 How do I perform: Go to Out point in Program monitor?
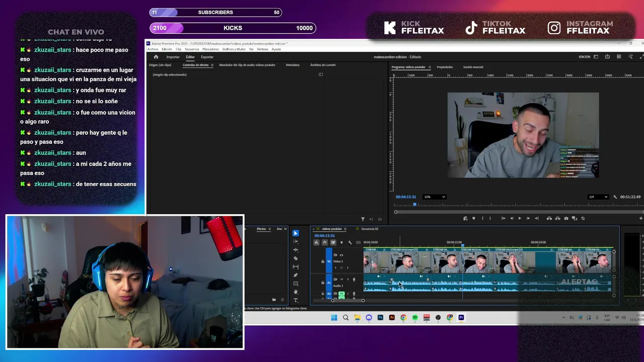[x=536, y=218]
